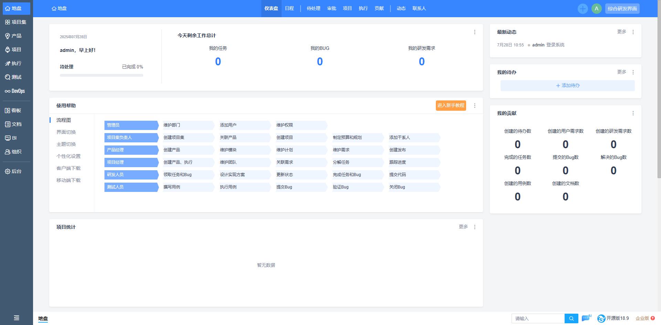The height and width of the screenshot is (325, 661).
Task: Switch to the 审批 tab
Action: 332,9
